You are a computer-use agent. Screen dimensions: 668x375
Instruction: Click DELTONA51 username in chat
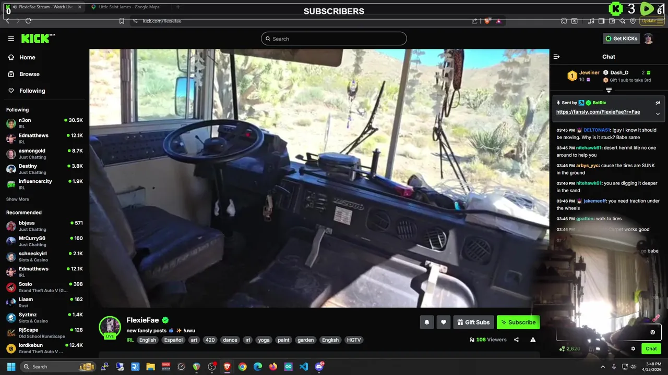coord(598,130)
